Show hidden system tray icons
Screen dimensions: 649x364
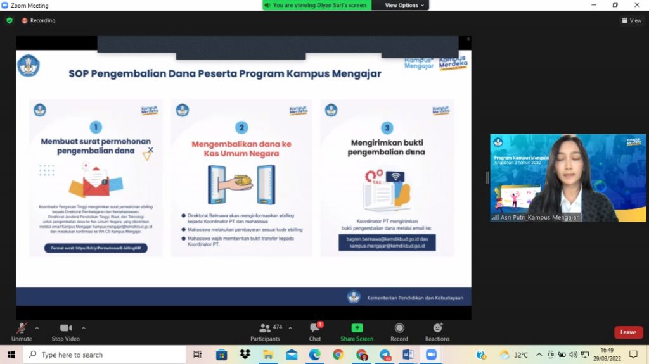pos(539,355)
